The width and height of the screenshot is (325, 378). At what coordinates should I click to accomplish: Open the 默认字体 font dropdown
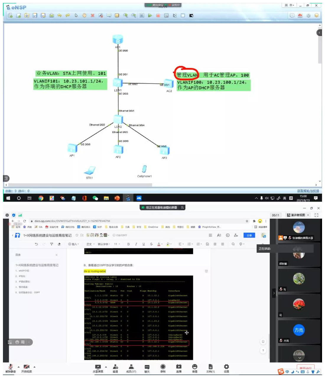103,244
